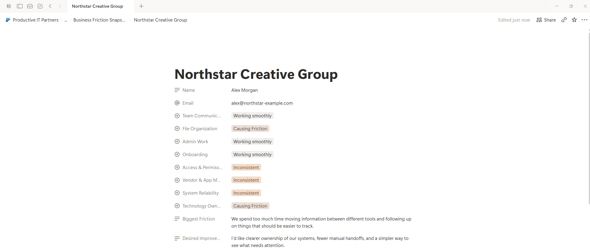The width and height of the screenshot is (590, 251).
Task: Go back with the left arrow
Action: coord(50,6)
